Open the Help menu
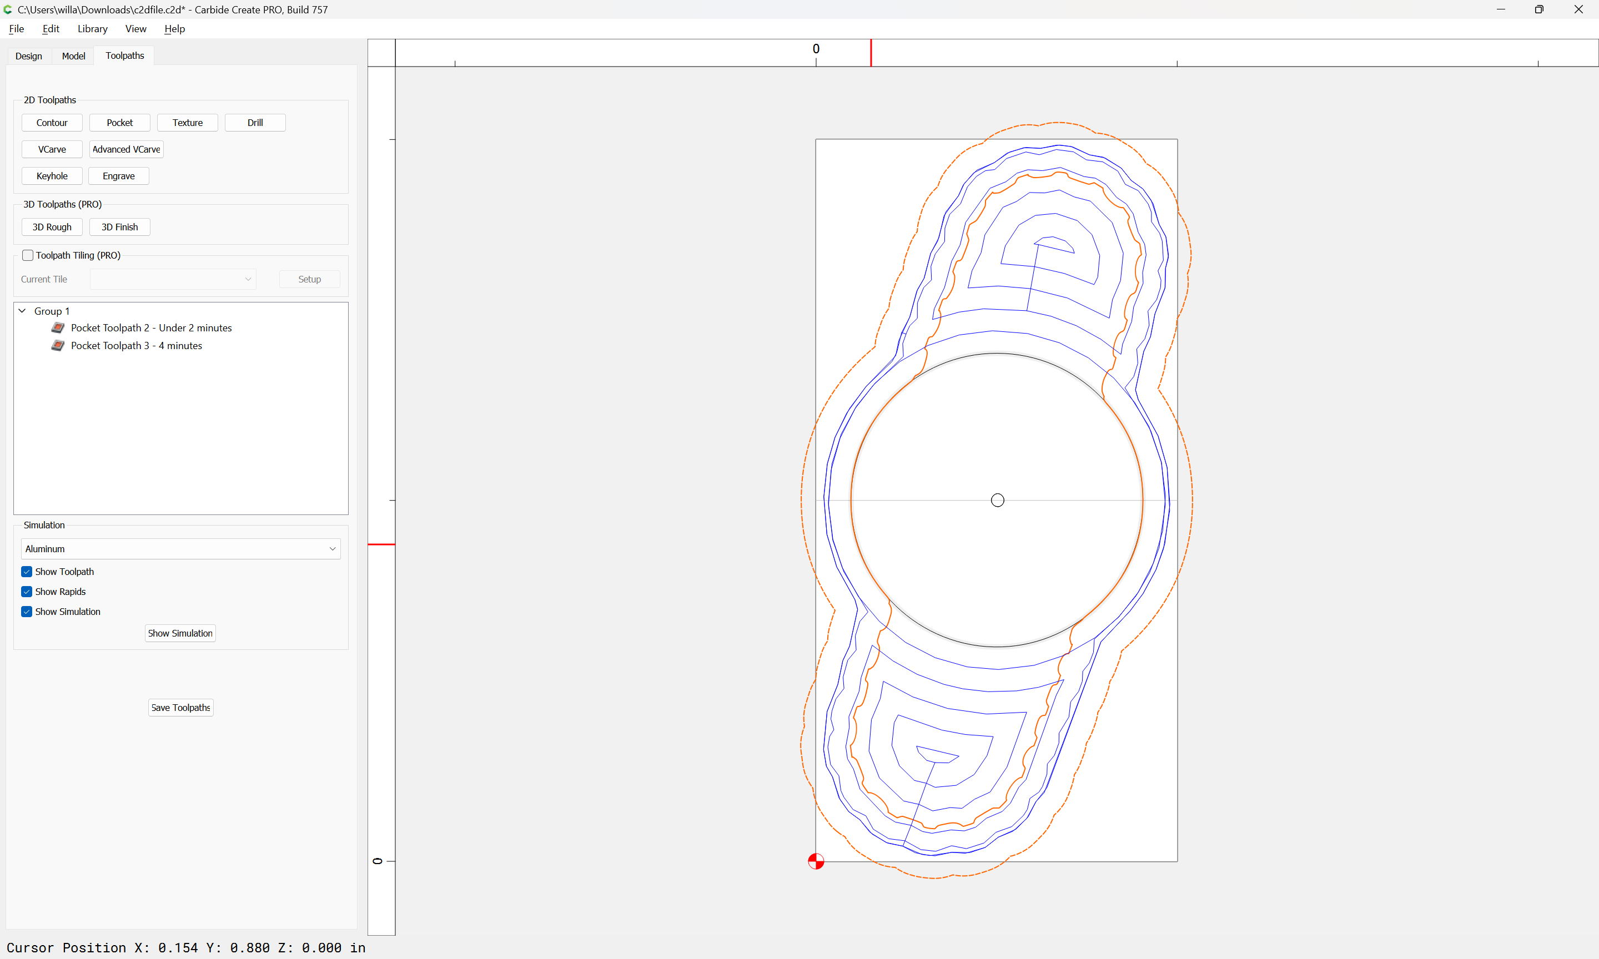Image resolution: width=1599 pixels, height=959 pixels. pos(174,28)
